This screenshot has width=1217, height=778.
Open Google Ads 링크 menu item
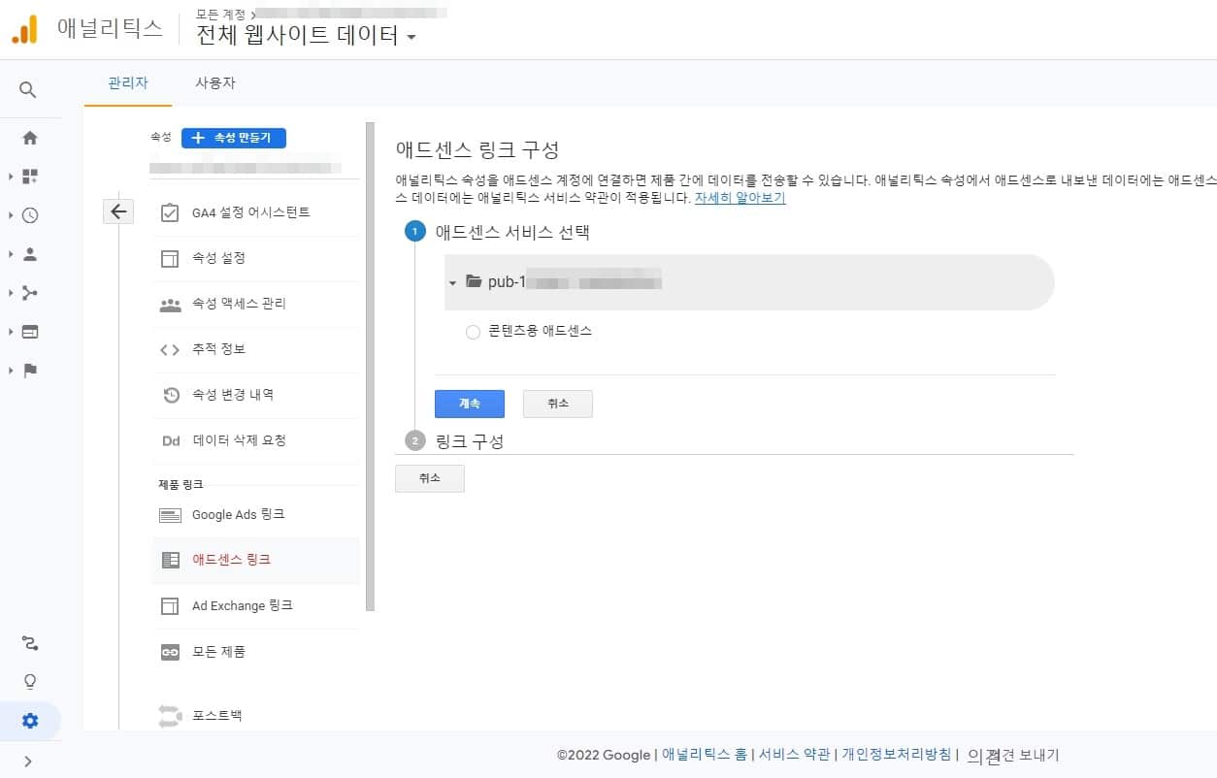point(255,515)
